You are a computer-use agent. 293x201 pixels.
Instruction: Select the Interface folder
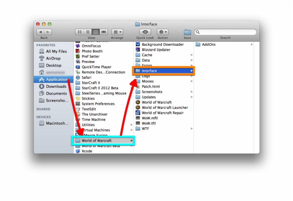[x=163, y=71]
